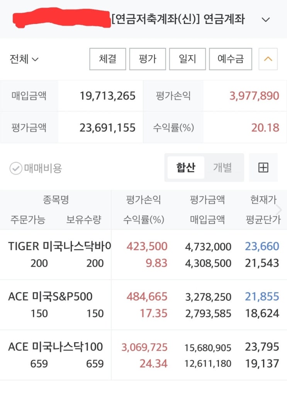The width and height of the screenshot is (287, 395).
Task: Collapse summary with the orange up chevron
Action: point(268,59)
